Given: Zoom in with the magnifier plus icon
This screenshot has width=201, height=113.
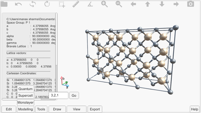Looking at the screenshot, I should coord(104,4).
